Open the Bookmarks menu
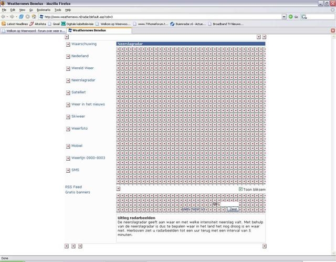The image size is (336, 262). (44, 10)
